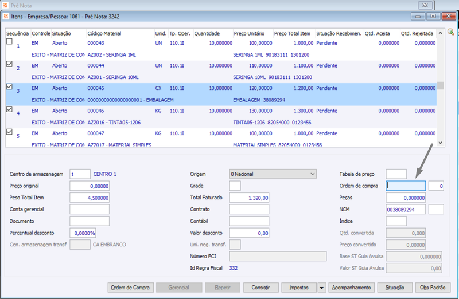Focus the Ordem de compra input field
This screenshot has width=459, height=299.
[x=406, y=186]
